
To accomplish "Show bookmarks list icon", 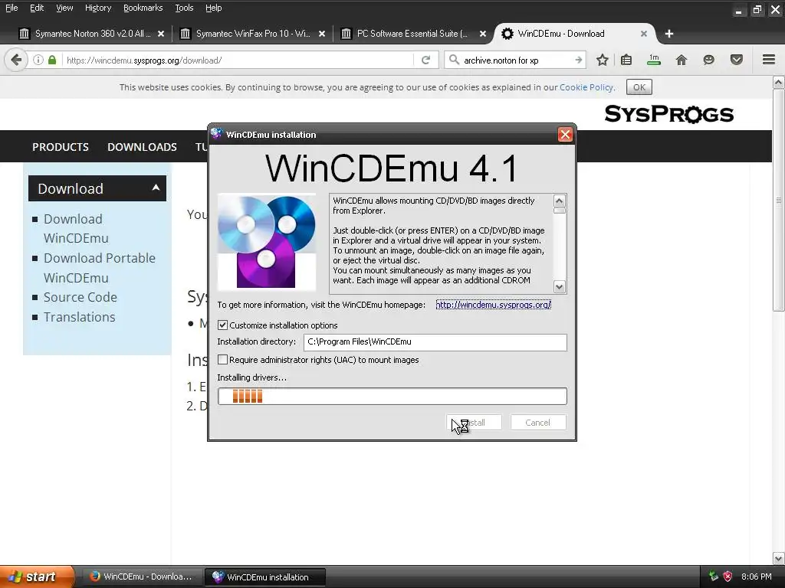I will pos(626,60).
